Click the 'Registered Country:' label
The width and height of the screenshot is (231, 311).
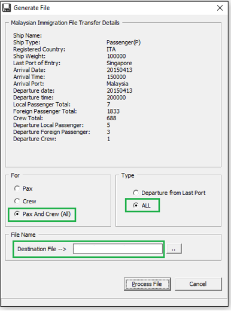(x=39, y=49)
